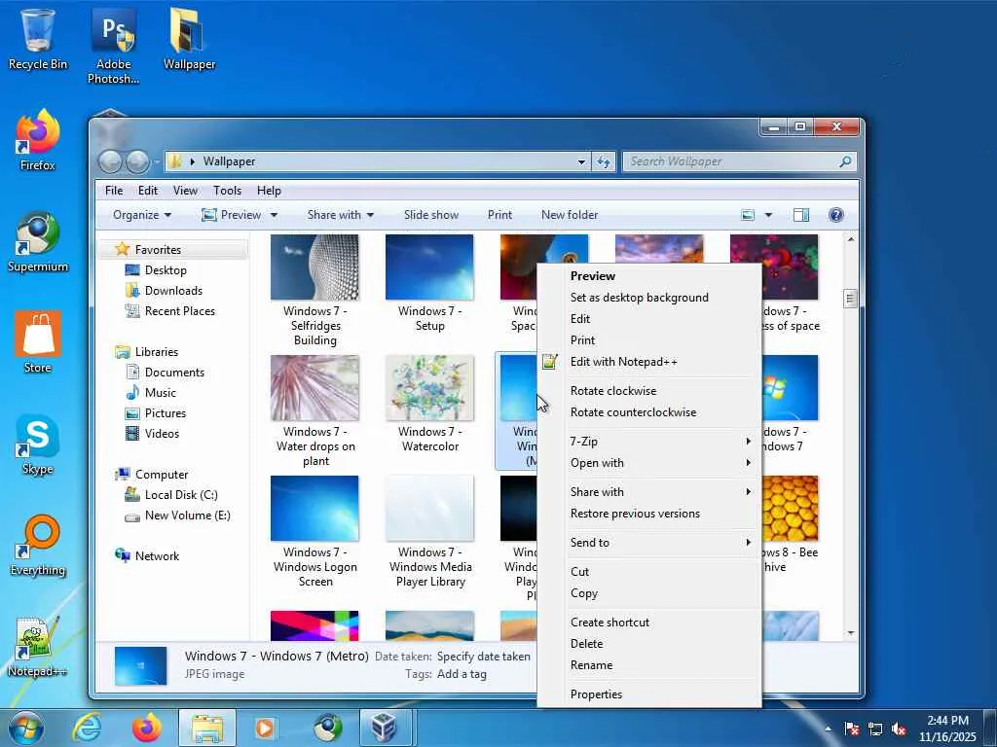This screenshot has width=997, height=747.
Task: Expand the address bar history dropdown
Action: (x=581, y=162)
